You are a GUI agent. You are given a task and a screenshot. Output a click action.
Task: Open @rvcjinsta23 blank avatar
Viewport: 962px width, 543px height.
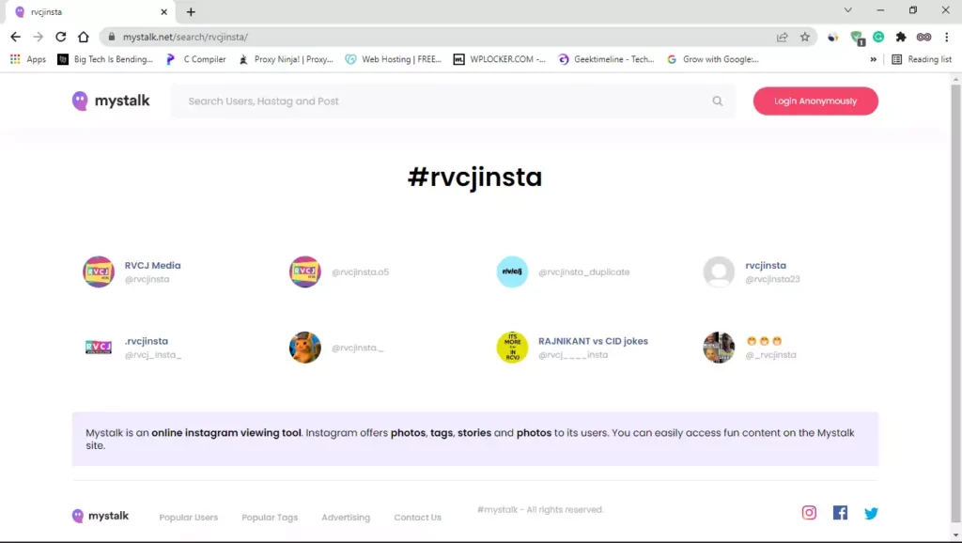719,271
